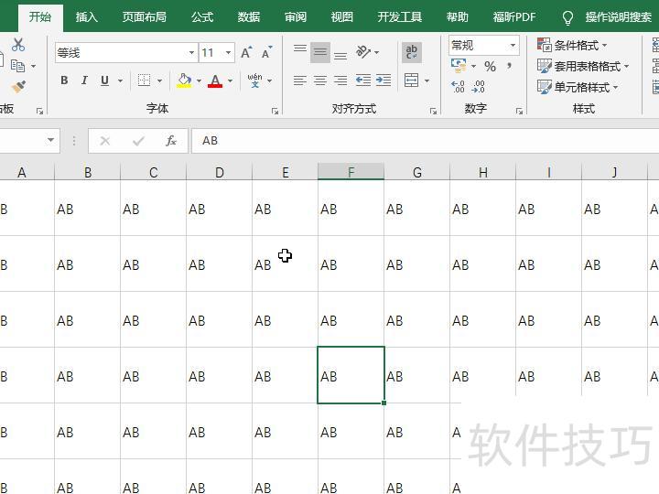The height and width of the screenshot is (494, 659).
Task: Select column F header
Action: [x=351, y=172]
